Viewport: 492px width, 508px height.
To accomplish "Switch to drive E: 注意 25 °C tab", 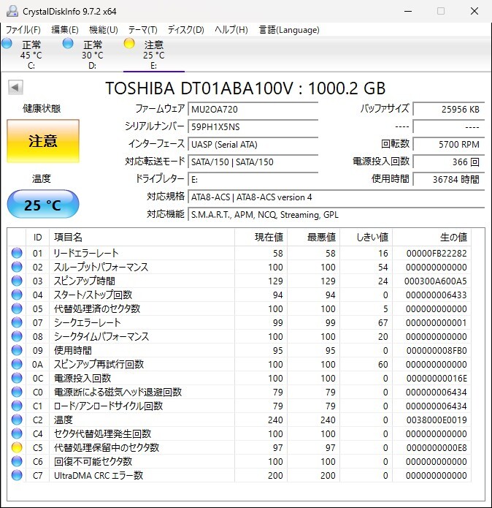I will (x=154, y=54).
